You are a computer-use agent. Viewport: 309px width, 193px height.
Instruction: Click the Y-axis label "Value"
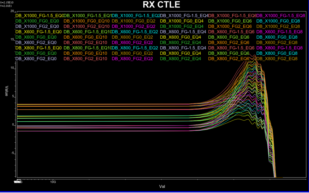(x=6, y=90)
